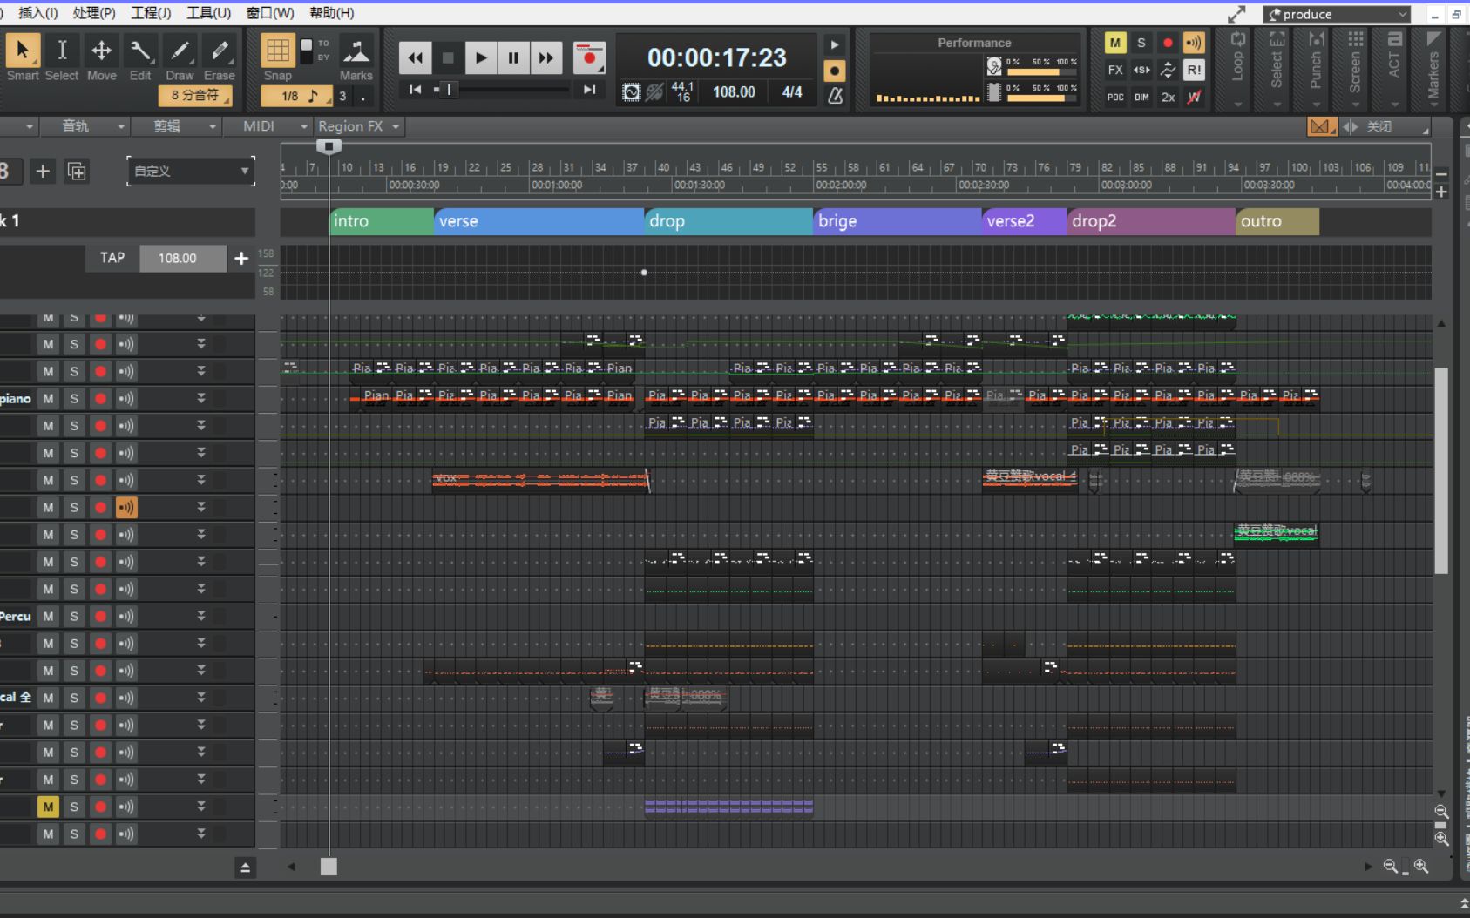The width and height of the screenshot is (1470, 918).
Task: Open the Region FX menu
Action: tap(358, 126)
